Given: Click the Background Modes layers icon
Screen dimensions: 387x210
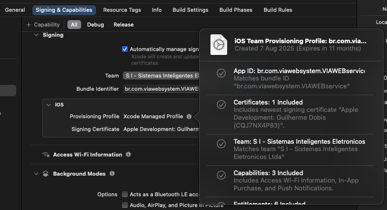Looking at the screenshot, I should click(46, 174).
